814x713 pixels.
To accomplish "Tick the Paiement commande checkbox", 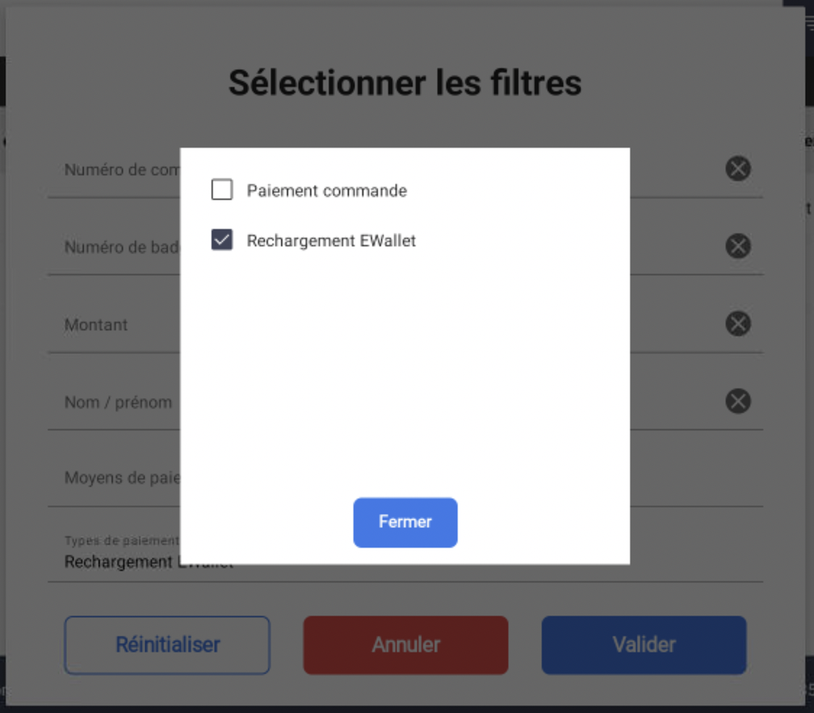I will (222, 191).
